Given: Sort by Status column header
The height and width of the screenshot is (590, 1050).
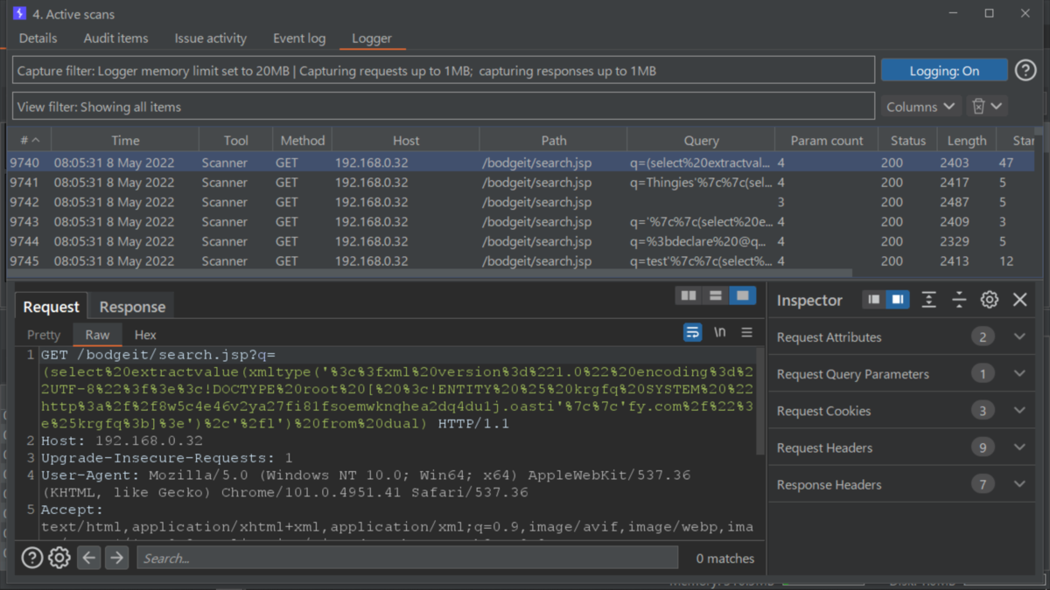Looking at the screenshot, I should coord(908,140).
